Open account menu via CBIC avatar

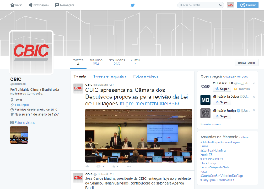click(231, 5)
